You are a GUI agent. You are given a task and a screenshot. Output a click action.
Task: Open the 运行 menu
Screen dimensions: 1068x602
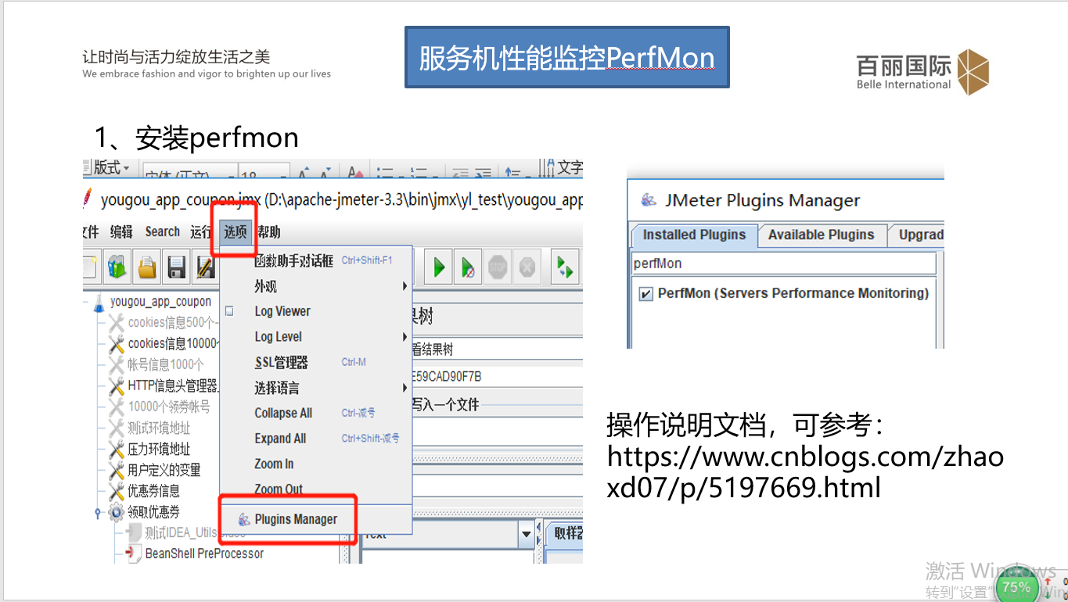[200, 231]
